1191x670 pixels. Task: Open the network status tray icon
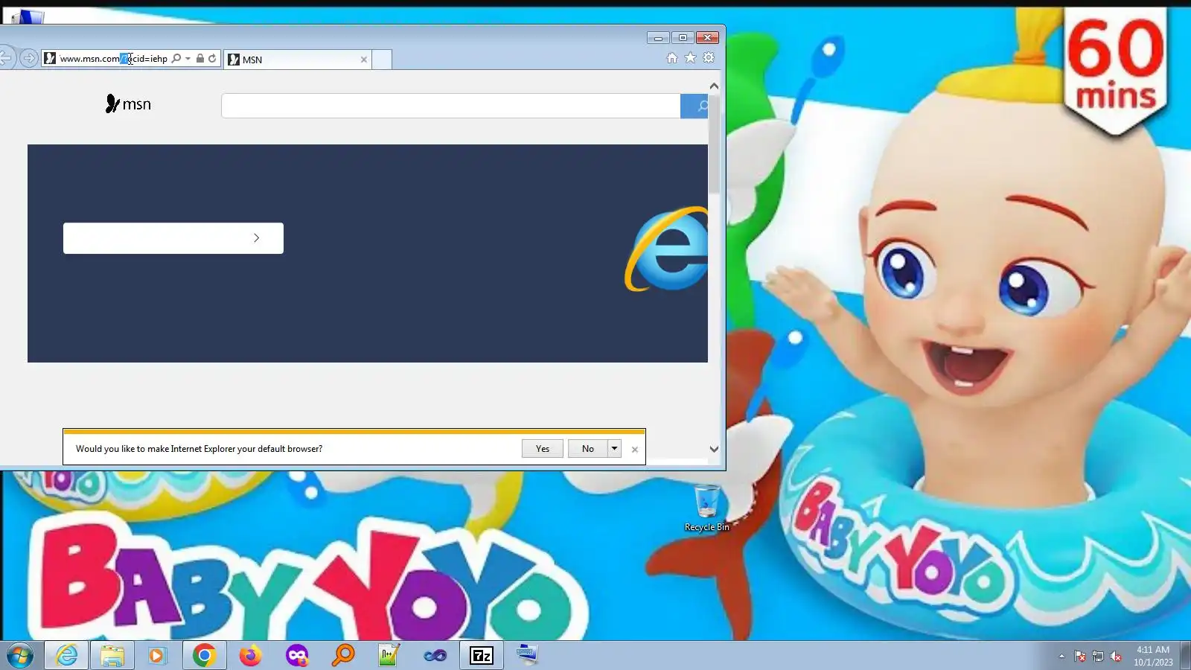point(1098,656)
